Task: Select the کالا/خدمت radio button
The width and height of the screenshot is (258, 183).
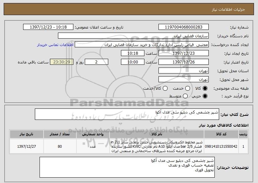Action: [x=165, y=88]
